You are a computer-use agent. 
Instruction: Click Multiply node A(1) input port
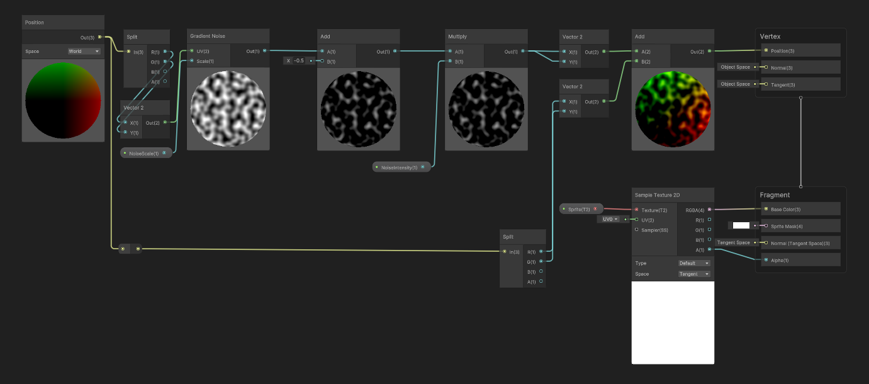(x=451, y=52)
